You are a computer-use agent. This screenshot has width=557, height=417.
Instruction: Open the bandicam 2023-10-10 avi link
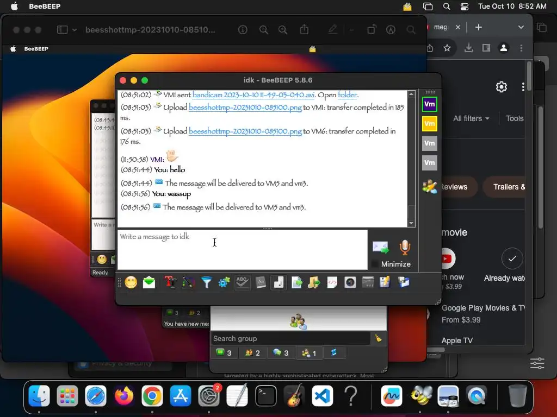[253, 95]
